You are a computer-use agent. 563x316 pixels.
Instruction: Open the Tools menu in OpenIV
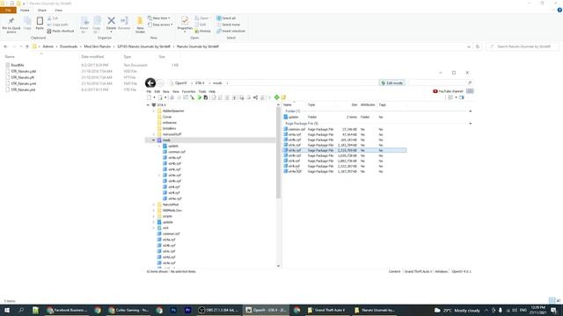[202, 91]
